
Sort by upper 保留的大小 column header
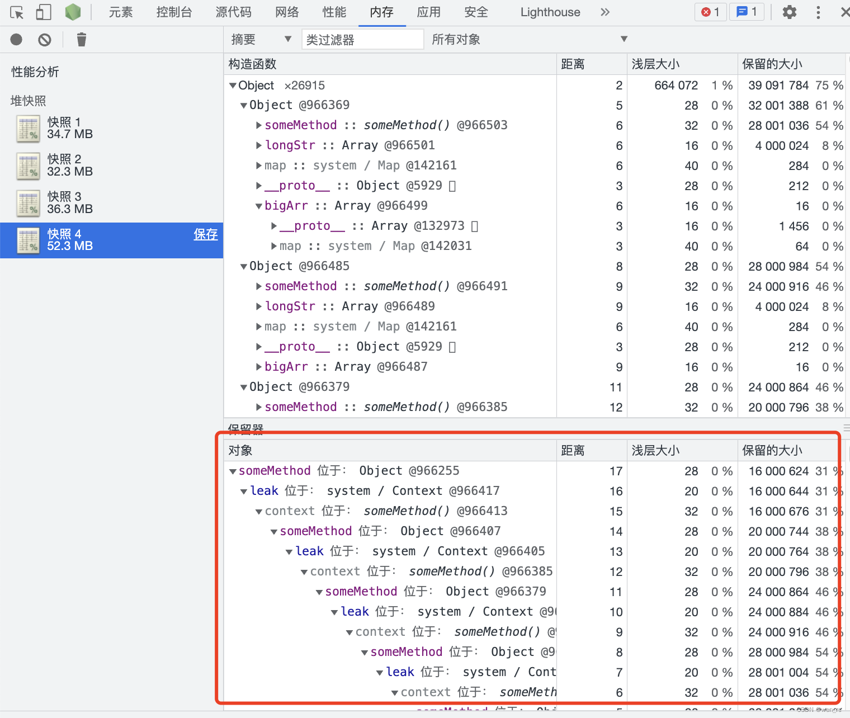(791, 64)
